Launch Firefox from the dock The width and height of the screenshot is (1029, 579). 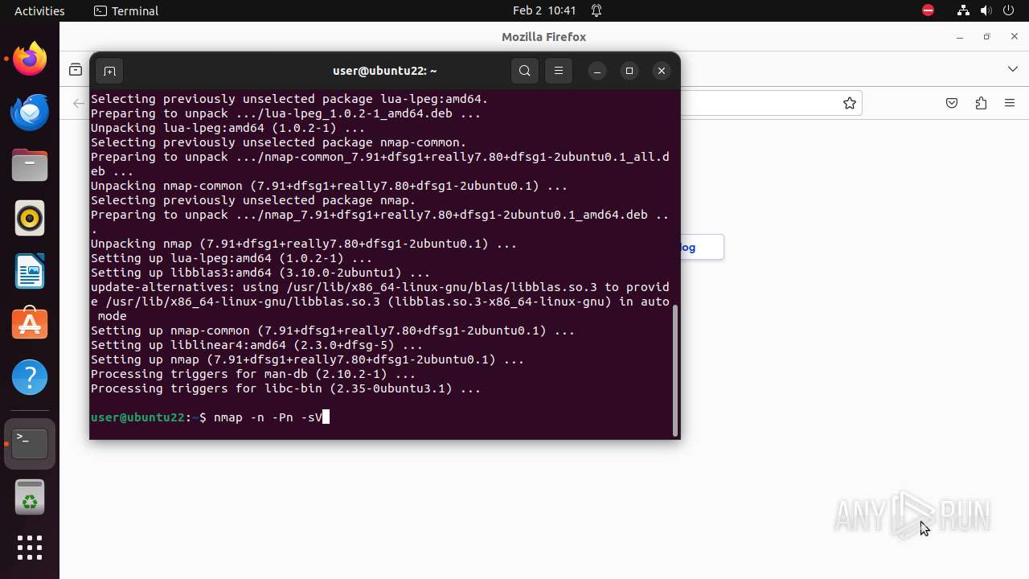30,60
